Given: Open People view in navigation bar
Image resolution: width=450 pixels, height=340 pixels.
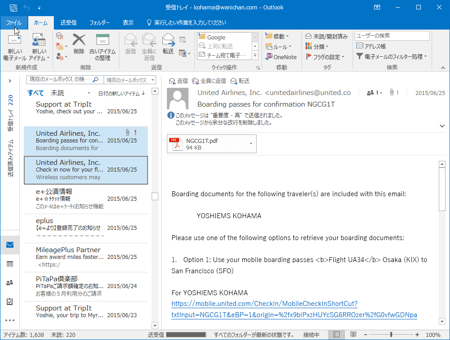Looking at the screenshot, I should click(x=10, y=283).
